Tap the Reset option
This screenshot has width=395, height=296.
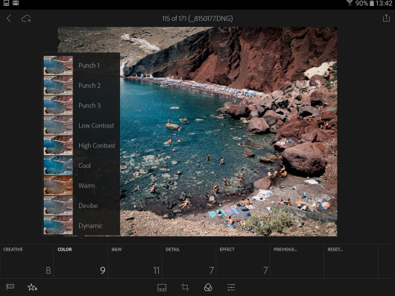(x=351, y=261)
